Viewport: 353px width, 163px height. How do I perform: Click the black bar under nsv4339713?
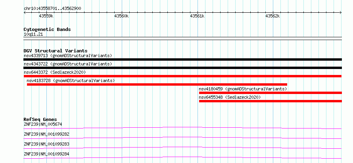click(182, 59)
